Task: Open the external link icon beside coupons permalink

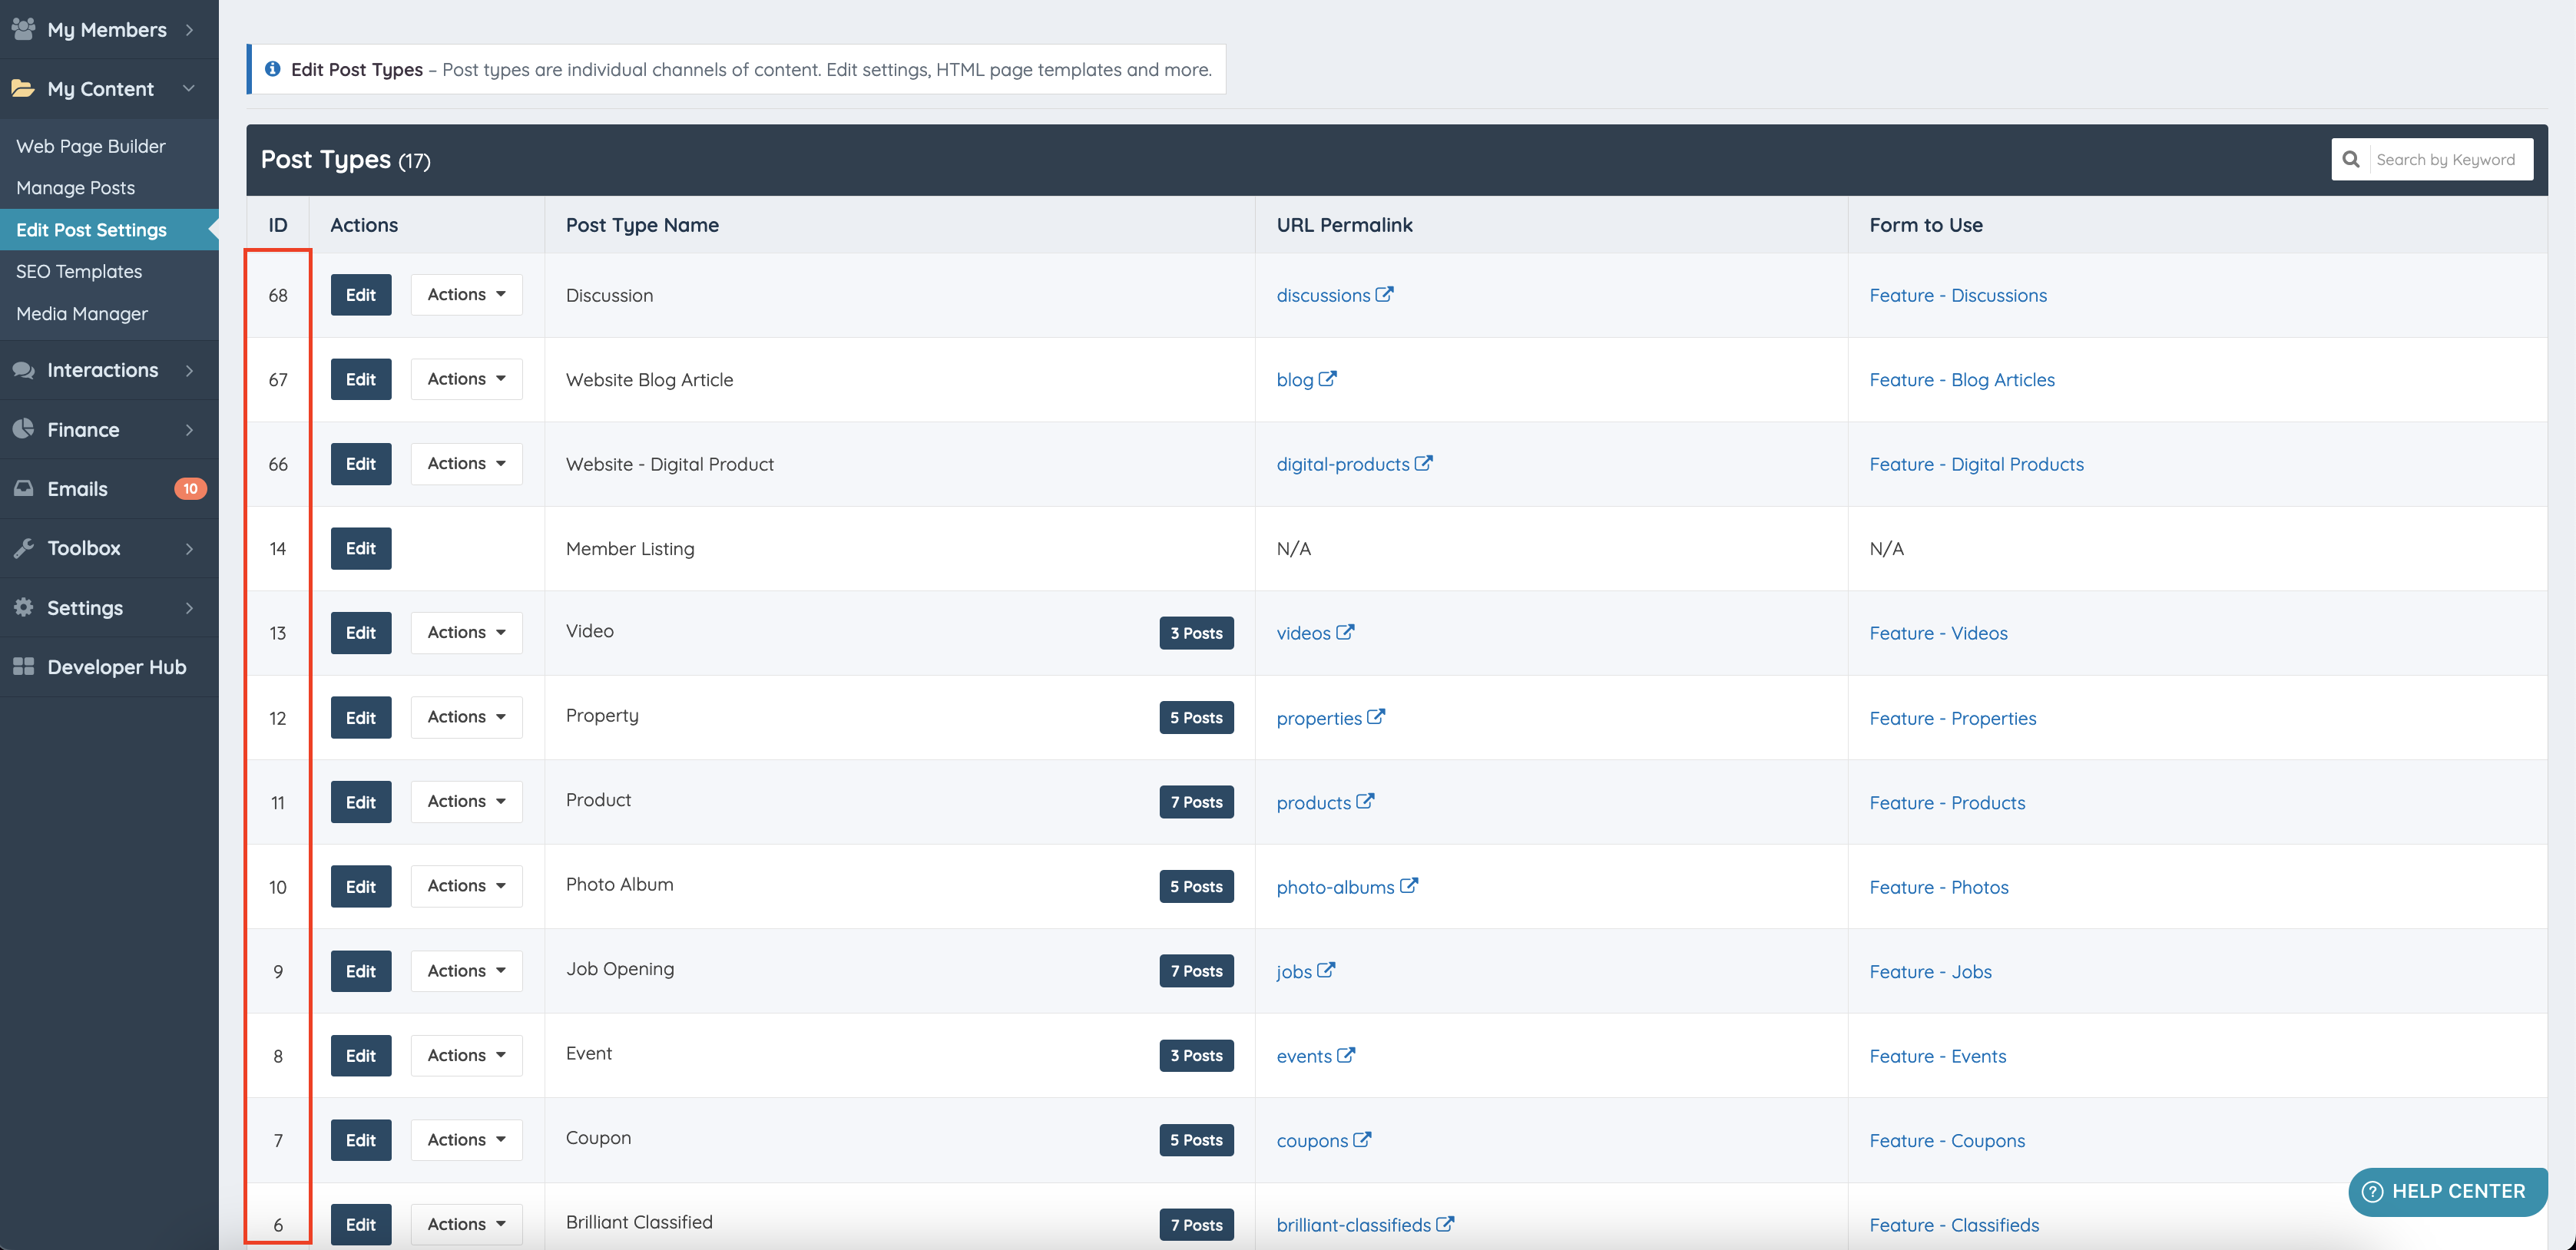Action: pyautogui.click(x=1364, y=1140)
